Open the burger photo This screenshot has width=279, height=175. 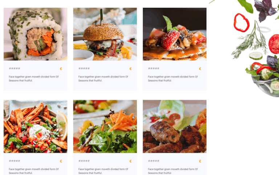(x=105, y=34)
